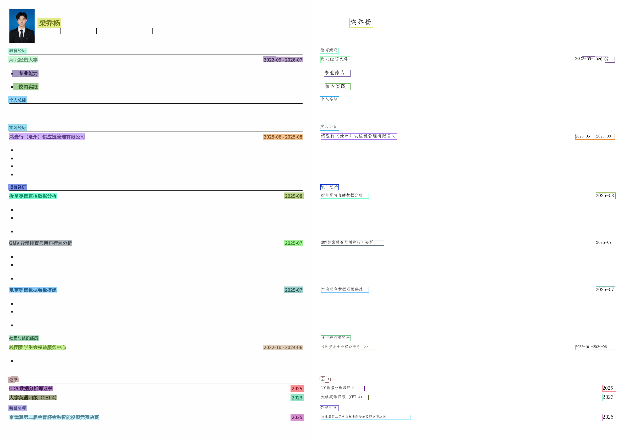Select the highlighted 项目经历 section heading
624x441 pixels.
(x=17, y=187)
